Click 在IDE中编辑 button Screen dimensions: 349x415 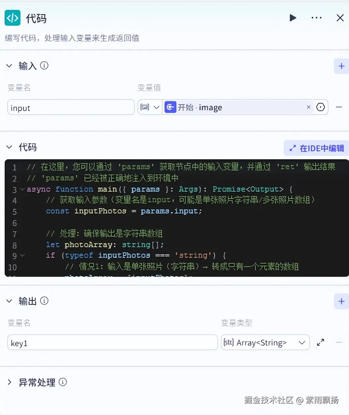pyautogui.click(x=316, y=148)
